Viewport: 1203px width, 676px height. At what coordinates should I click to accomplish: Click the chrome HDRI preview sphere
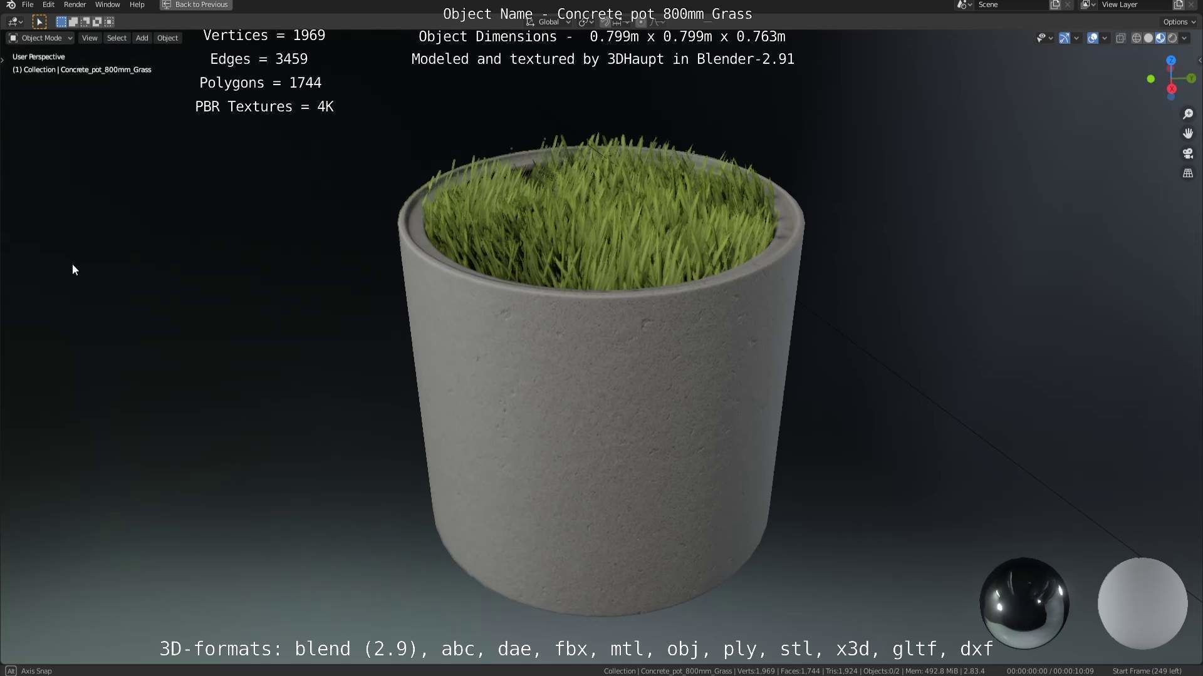[x=1024, y=603]
